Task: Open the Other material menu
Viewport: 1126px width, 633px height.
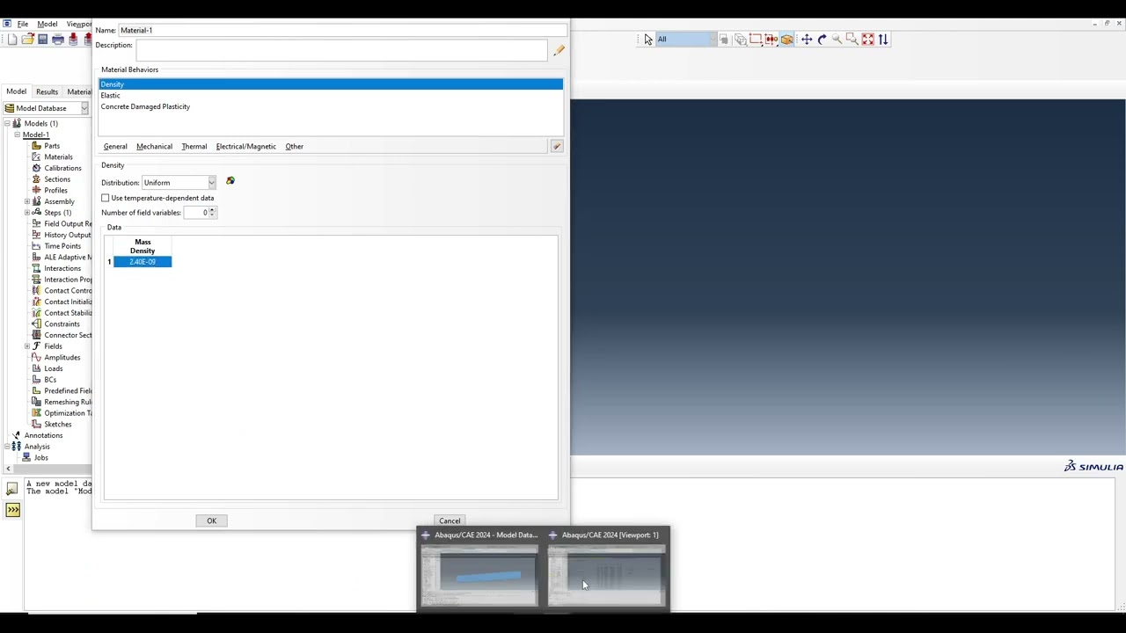Action: [294, 147]
